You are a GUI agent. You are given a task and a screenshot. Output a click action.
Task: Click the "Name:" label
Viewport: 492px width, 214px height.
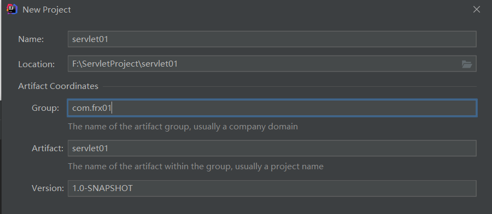[x=31, y=39]
